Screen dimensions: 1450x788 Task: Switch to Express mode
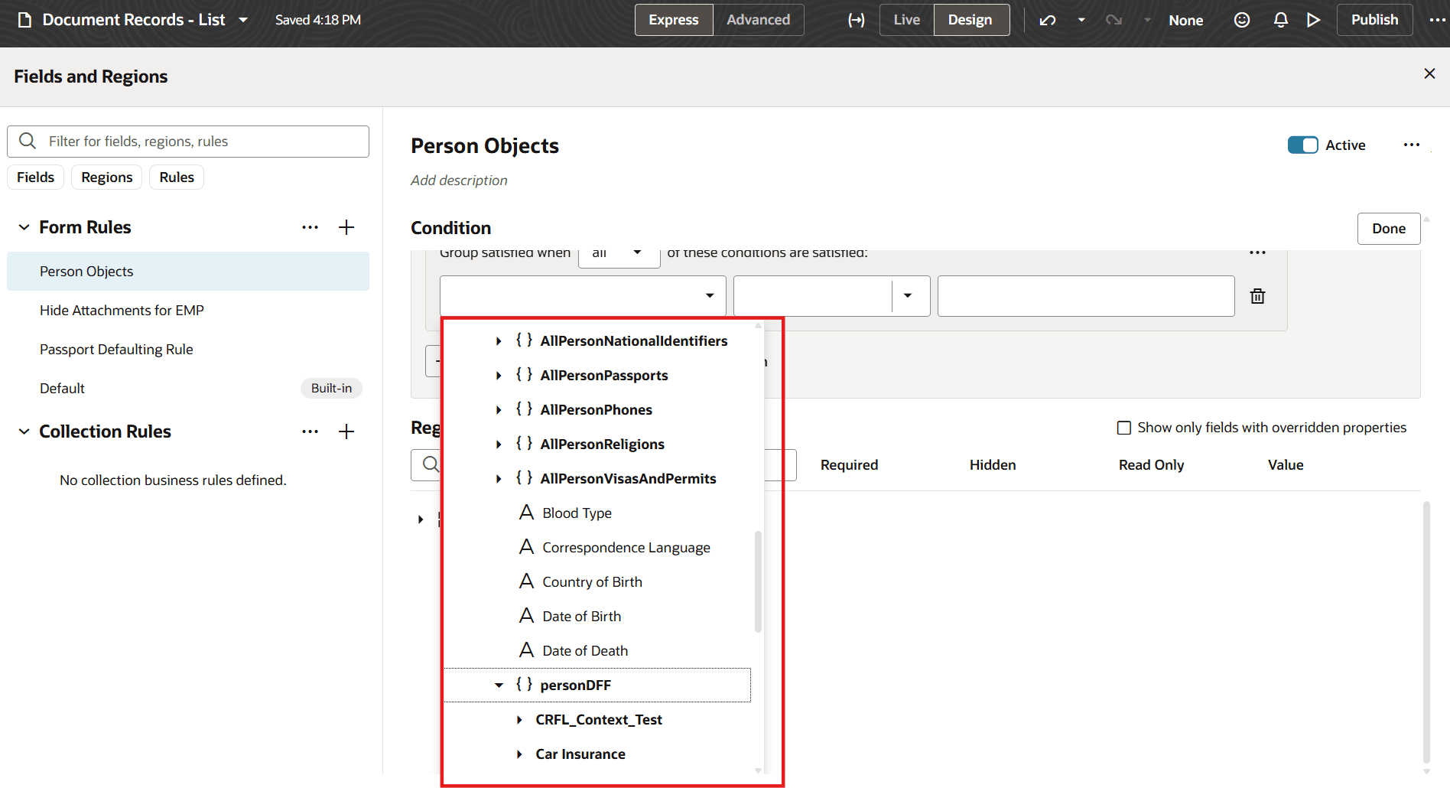click(674, 20)
